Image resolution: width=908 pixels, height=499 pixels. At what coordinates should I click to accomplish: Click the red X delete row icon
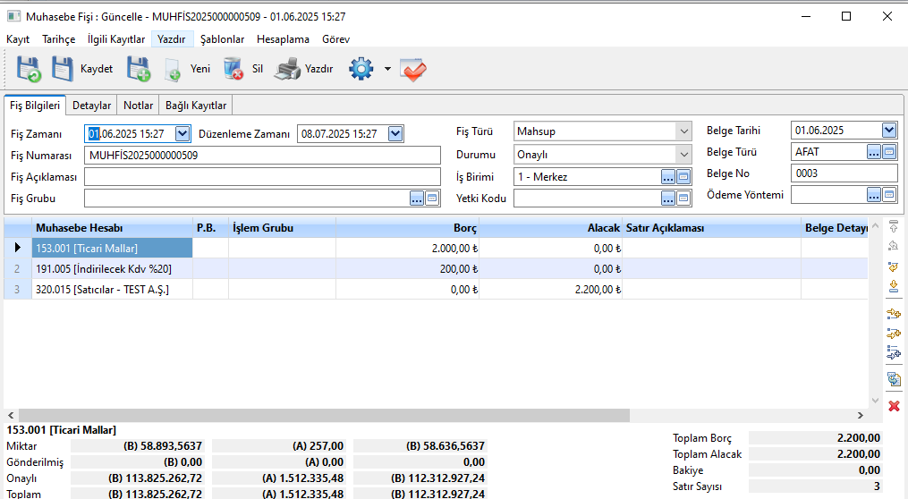click(x=893, y=406)
